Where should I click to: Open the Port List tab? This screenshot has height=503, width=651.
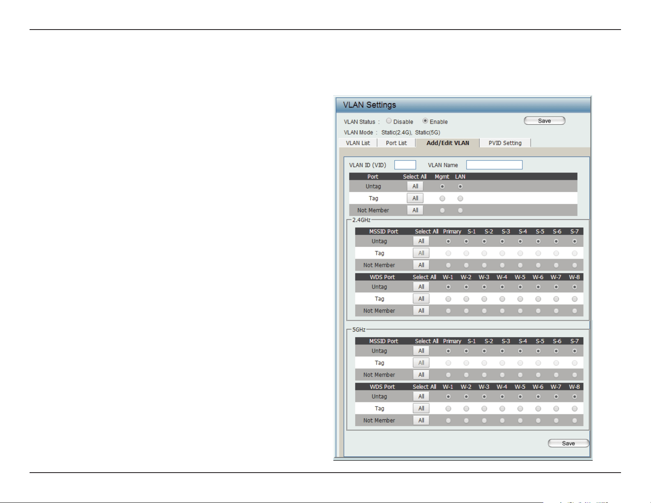coord(396,143)
